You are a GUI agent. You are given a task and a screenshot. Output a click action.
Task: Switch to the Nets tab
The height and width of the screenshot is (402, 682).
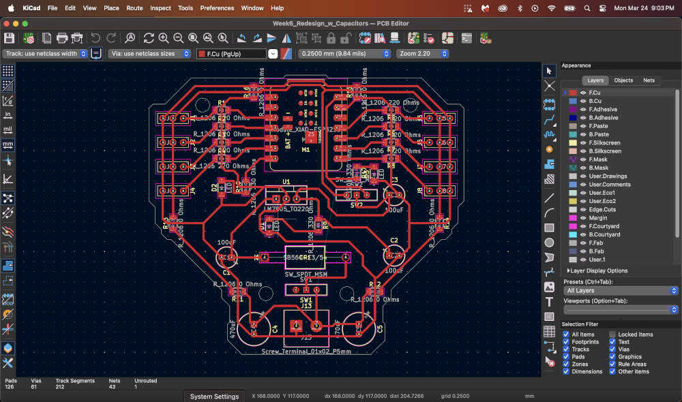[649, 80]
